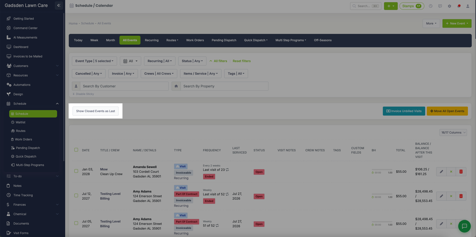This screenshot has width=476, height=237.
Task: Switch to the Recurring tab
Action: [x=152, y=40]
